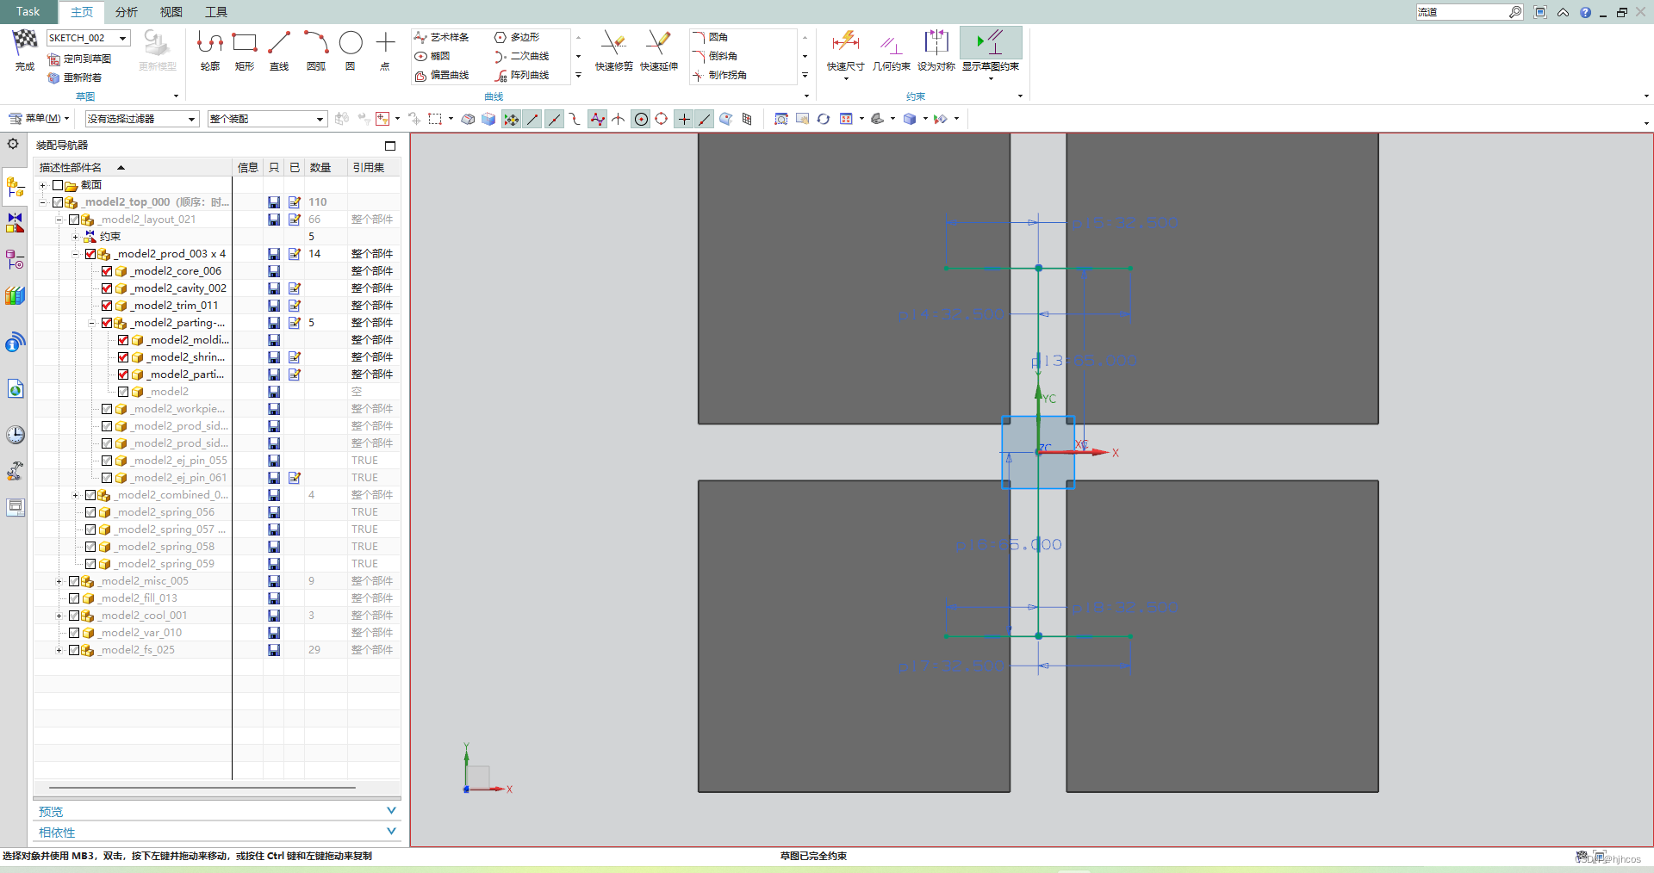Toggle checkbox for _model2_layout_021
This screenshot has height=873, width=1654.
pos(74,220)
